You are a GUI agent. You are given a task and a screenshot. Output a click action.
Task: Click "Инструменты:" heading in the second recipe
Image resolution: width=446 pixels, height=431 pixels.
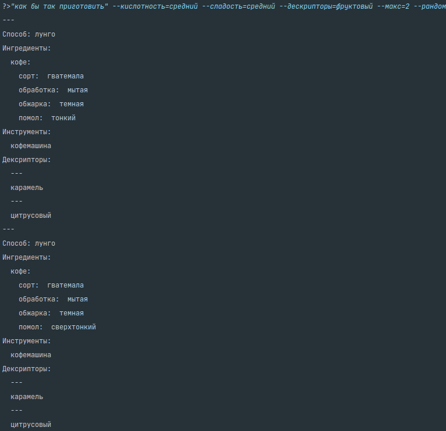(27, 341)
